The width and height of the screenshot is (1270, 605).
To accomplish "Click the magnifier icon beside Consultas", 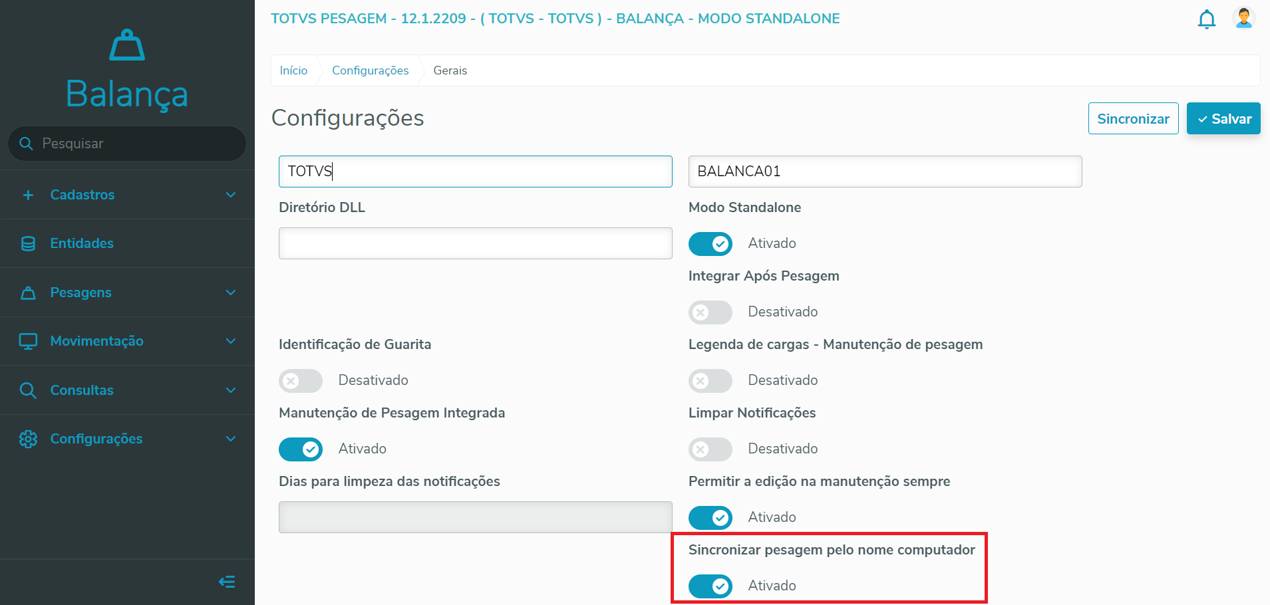I will click(x=28, y=390).
